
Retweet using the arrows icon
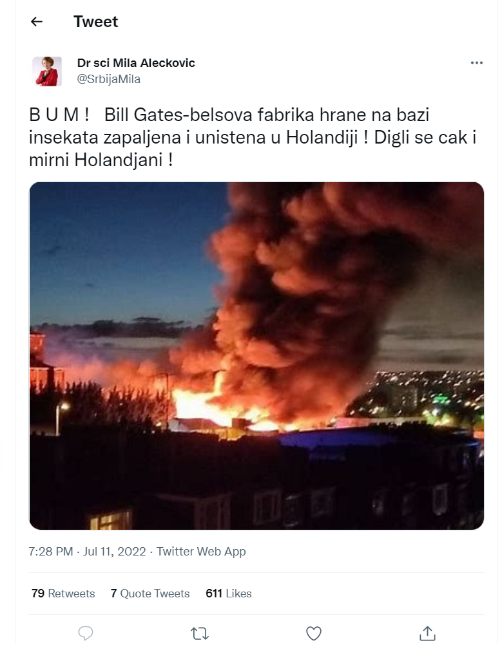(200, 633)
